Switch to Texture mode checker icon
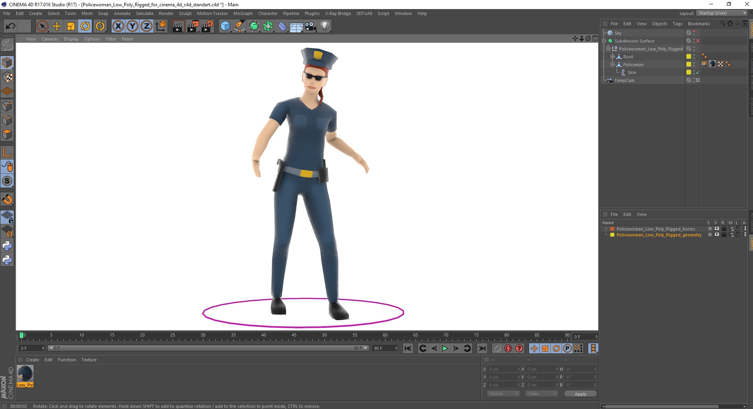This screenshot has width=753, height=409. (x=7, y=77)
